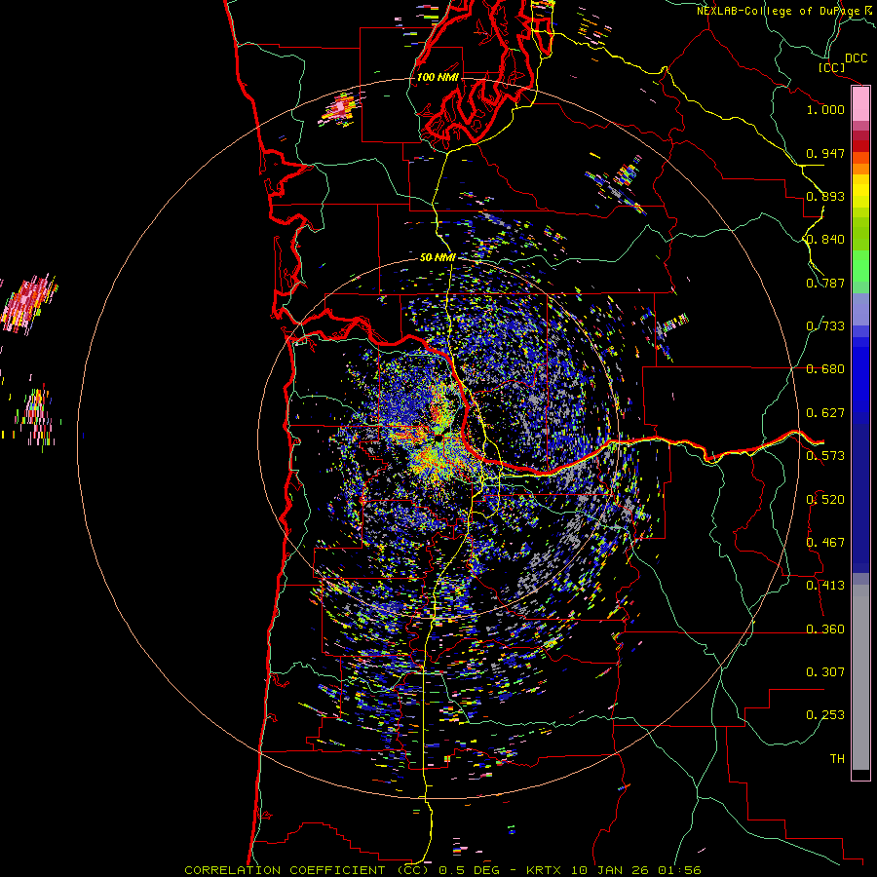The image size is (877, 877).
Task: Click the 1.000 value on the color scale
Action: point(825,109)
